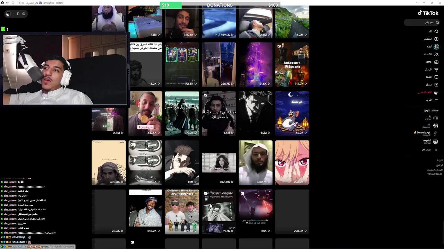
Task: Open the football cards video with 172.6K views
Action: [182, 64]
